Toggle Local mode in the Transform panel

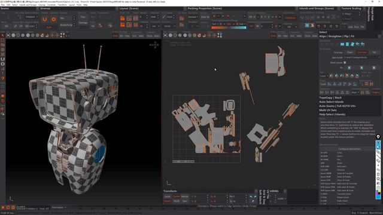(x=168, y=196)
